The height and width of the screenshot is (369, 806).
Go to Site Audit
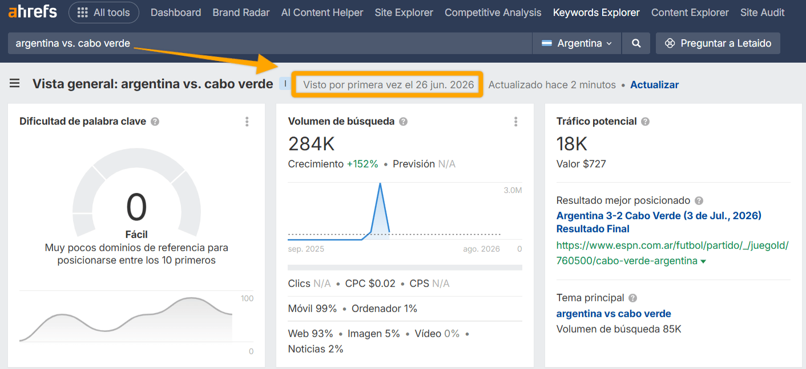(762, 13)
